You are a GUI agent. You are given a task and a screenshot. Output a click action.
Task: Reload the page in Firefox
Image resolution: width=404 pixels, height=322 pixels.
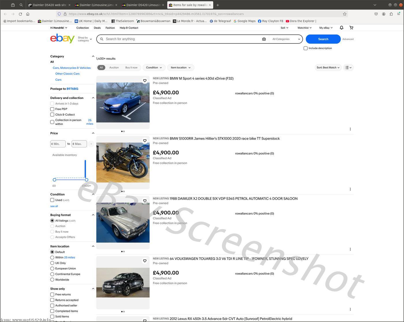click(20, 14)
